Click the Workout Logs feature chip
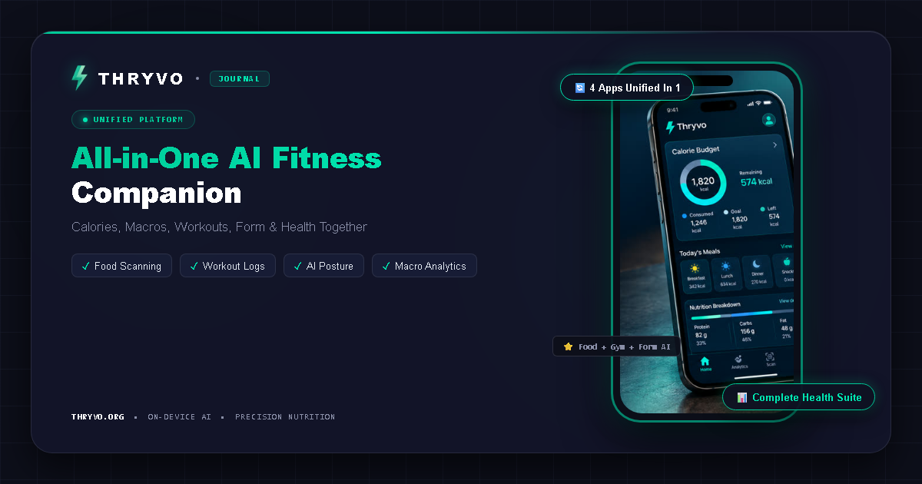This screenshot has height=484, width=922. coord(227,266)
